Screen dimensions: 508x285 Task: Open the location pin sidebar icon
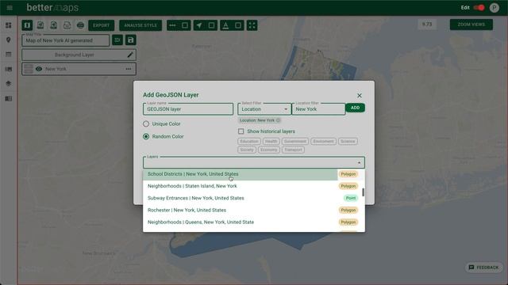(9, 40)
